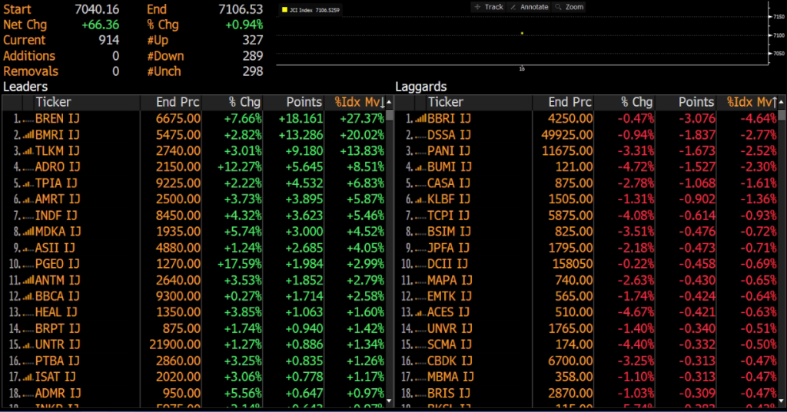Screen dimensions: 787x412
Task: Click the signal-bars icon beside MDKA IJ
Action: [x=28, y=232]
